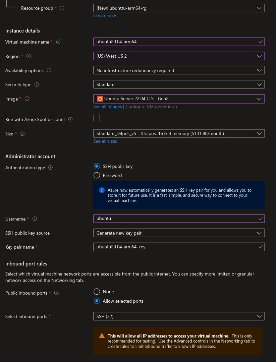Image resolution: width=277 pixels, height=363 pixels.
Task: Click the Key pair name field
Action: coord(179,247)
